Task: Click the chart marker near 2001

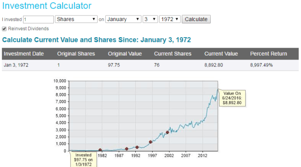Action: coord(167,132)
